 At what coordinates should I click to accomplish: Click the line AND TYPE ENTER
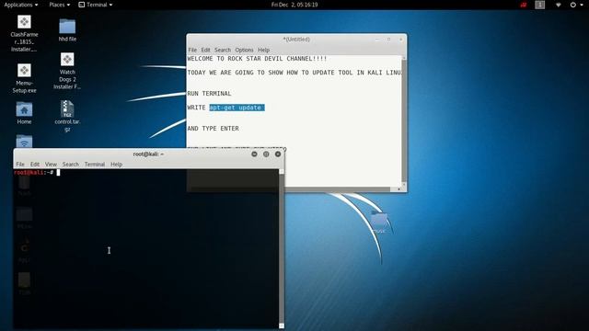[213, 129]
